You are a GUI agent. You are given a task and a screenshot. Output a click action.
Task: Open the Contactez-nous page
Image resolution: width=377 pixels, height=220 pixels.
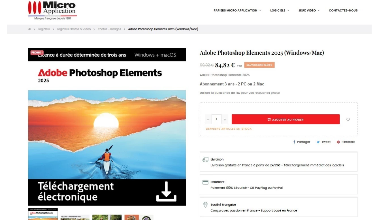click(x=343, y=10)
